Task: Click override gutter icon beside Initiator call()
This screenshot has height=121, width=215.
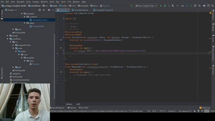Action: pyautogui.click(x=61, y=48)
